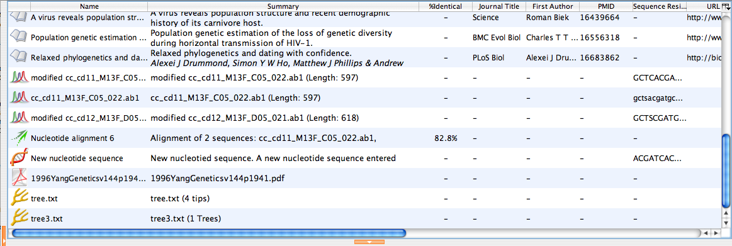Screen dimensions: 732x246
Task: Click the tree icon next to tree.txt
Action: point(19,198)
